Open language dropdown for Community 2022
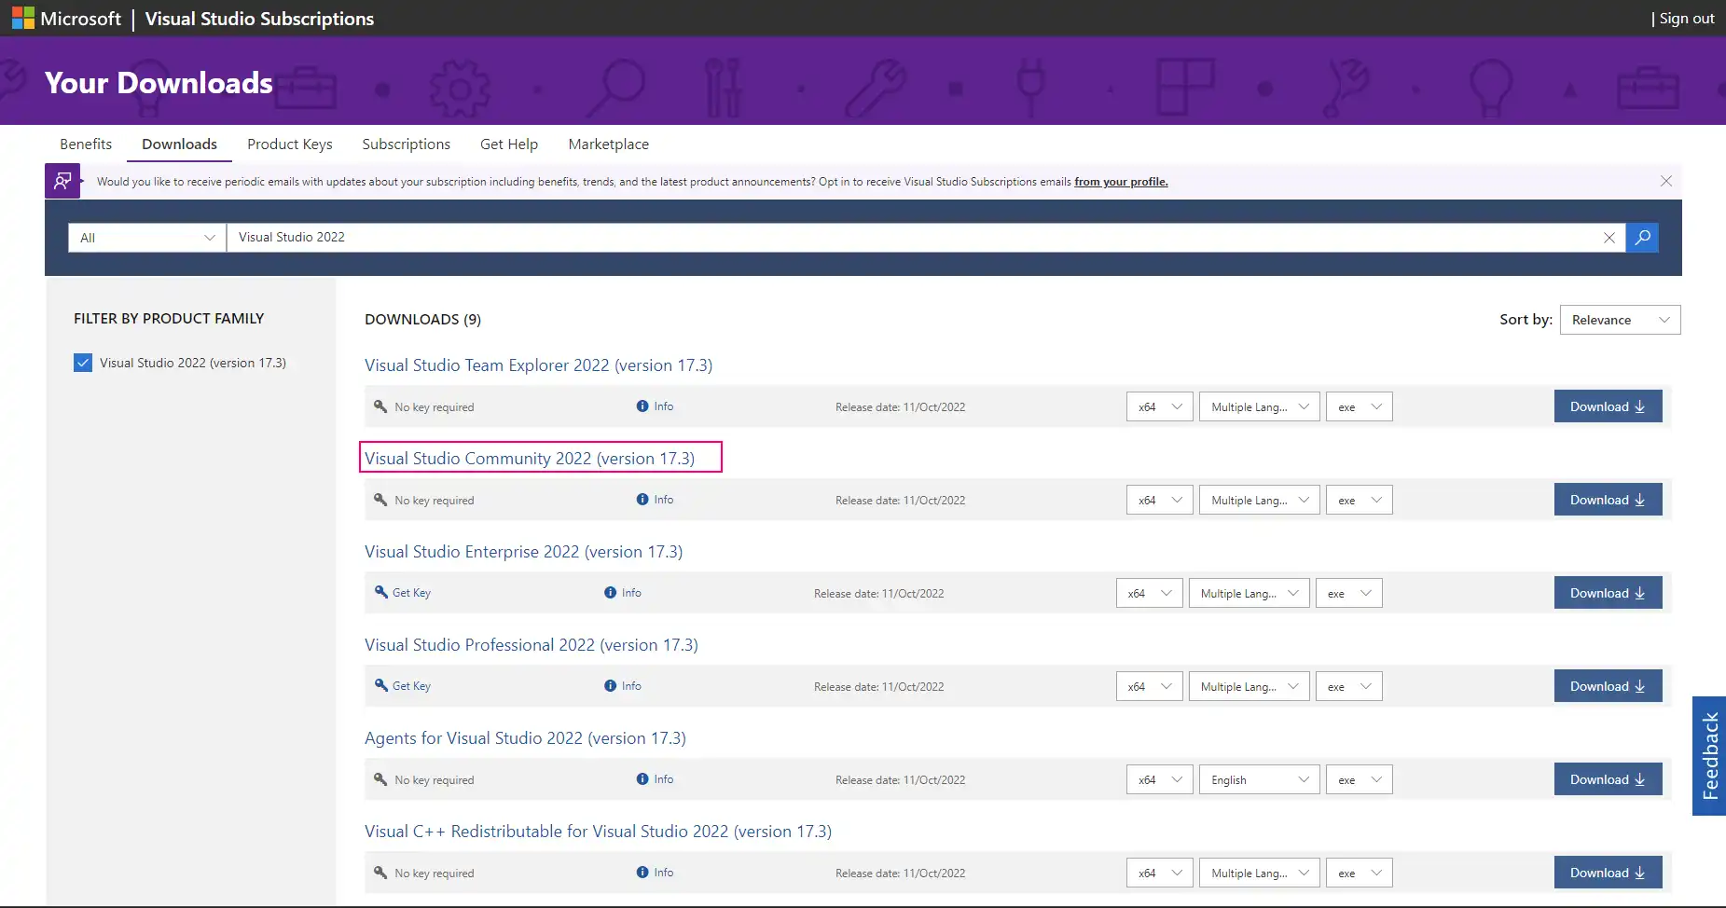This screenshot has height=908, width=1726. coord(1260,500)
